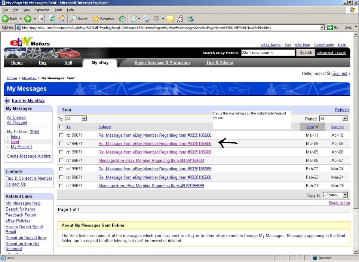Open the To: All filter dropdown
Viewport: 359px width, 262px height.
(76, 119)
